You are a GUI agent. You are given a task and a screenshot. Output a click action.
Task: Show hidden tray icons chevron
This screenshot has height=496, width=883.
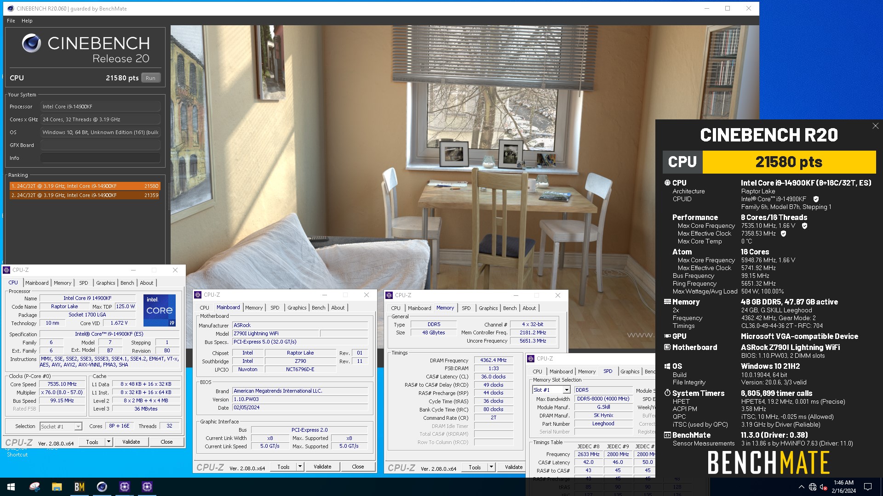coord(801,487)
